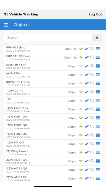Clear search with the X button
Image resolution: width=106 pixels, height=189 pixels.
97,37
